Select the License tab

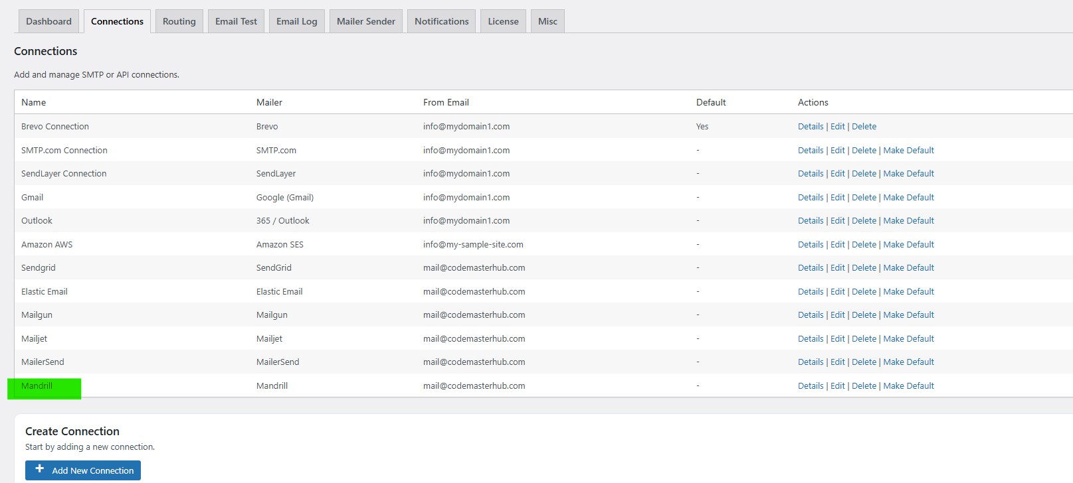(503, 21)
